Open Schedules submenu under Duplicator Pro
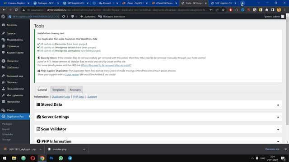Screen dimensions: 289x162 click(x=8, y=135)
